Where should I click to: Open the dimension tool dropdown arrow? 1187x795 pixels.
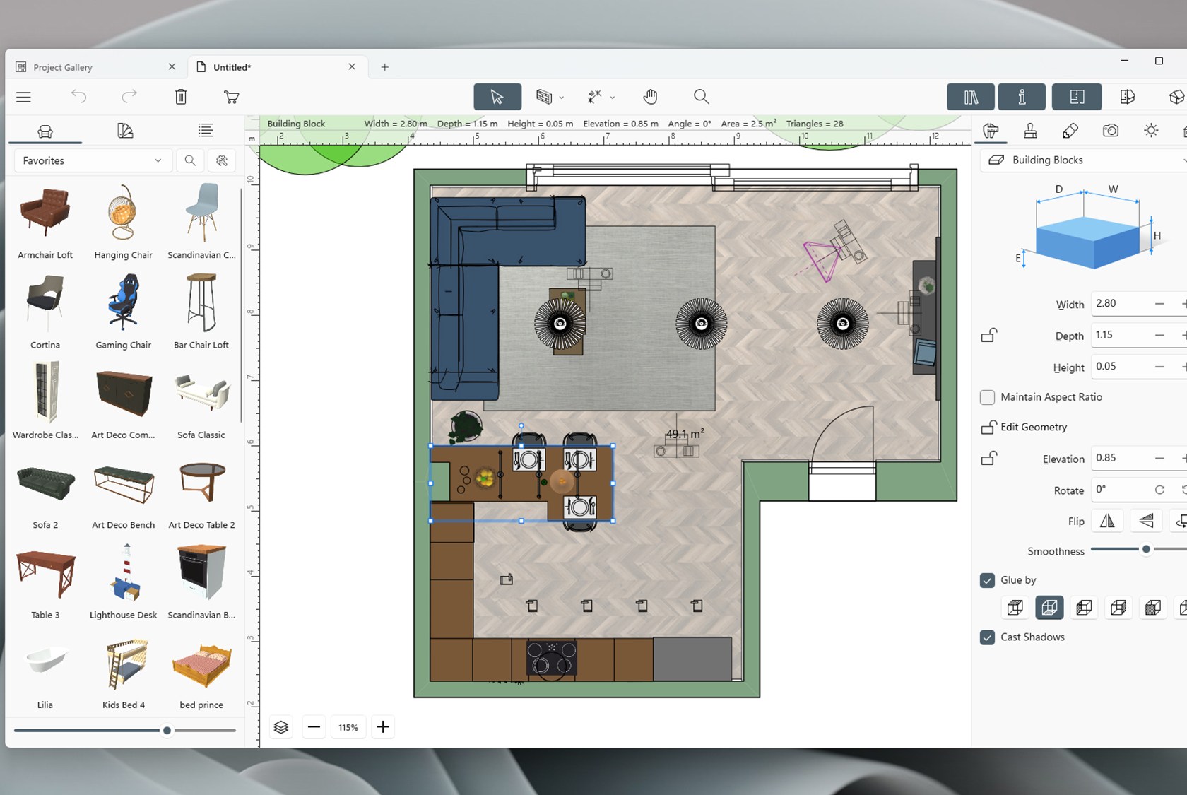613,98
